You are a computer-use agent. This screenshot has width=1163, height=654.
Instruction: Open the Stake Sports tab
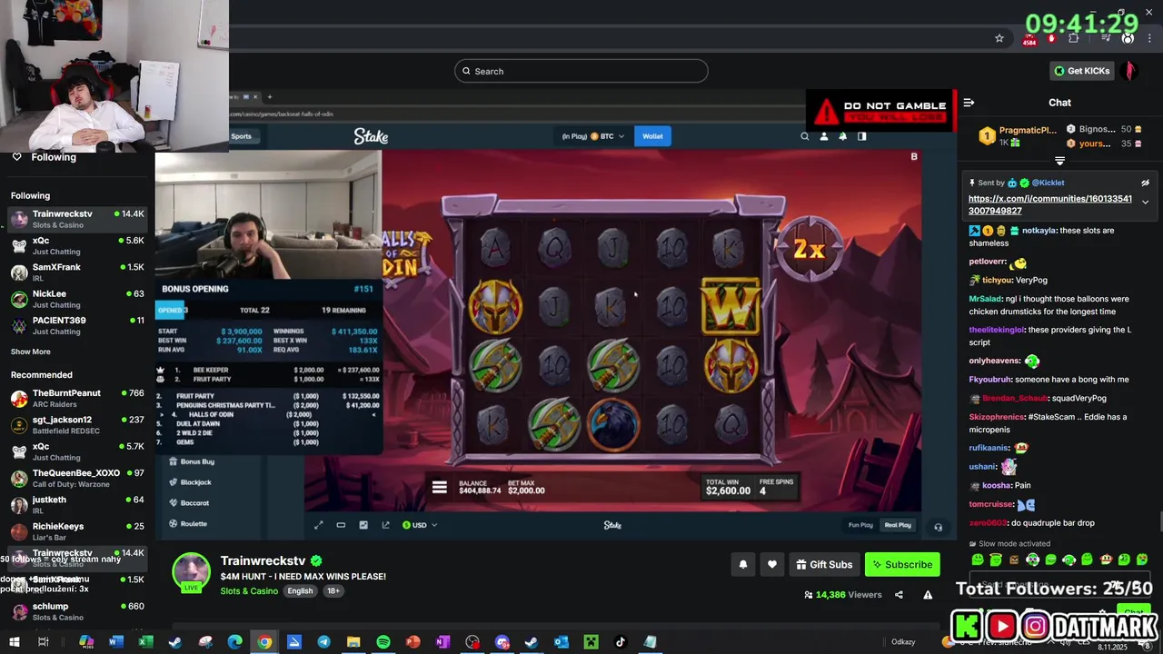[x=241, y=136]
